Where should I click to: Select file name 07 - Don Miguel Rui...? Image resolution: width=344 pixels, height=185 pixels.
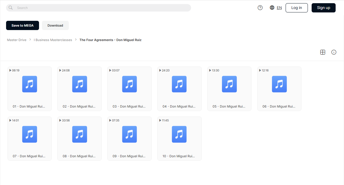point(29,156)
